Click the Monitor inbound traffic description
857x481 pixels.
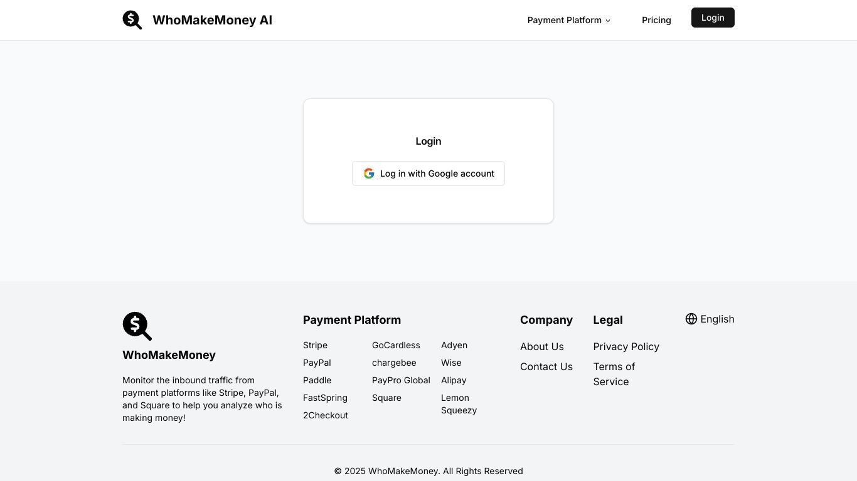202,399
